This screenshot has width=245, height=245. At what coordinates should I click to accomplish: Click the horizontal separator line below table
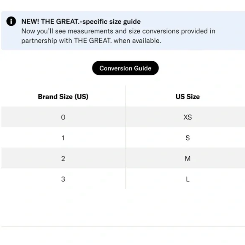click(123, 226)
